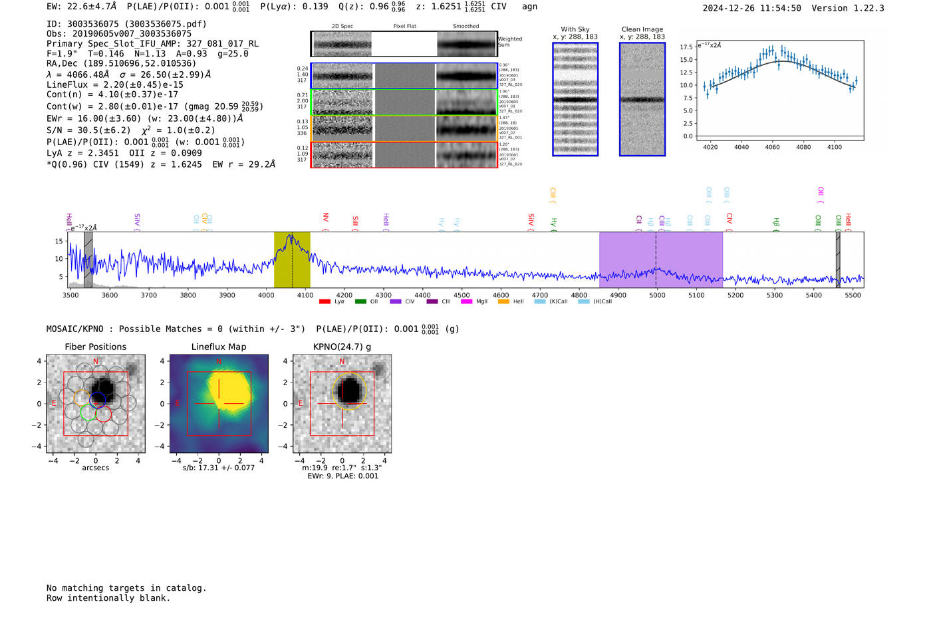The width and height of the screenshot is (931, 634).
Task: Select the green-bordered 2D fiber spectrum row
Action: tap(404, 102)
